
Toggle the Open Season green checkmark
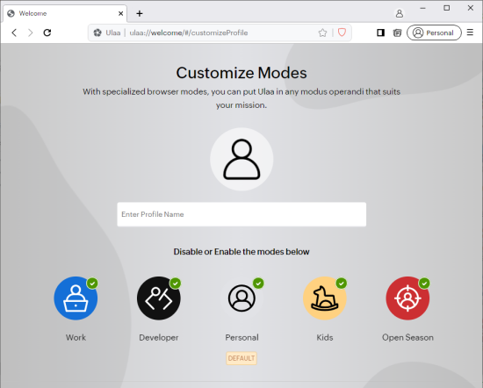[424, 283]
